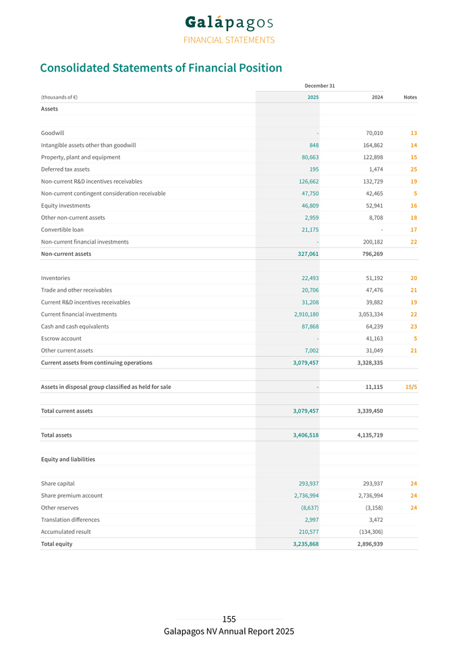Follow note 15 link for Property, plant and equipment
Viewport: 458px width, 648px height.
click(413, 157)
